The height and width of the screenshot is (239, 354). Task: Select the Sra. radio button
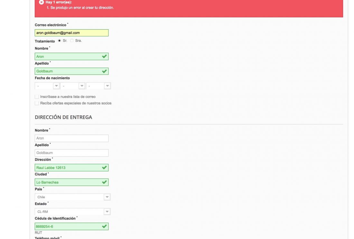[72, 40]
